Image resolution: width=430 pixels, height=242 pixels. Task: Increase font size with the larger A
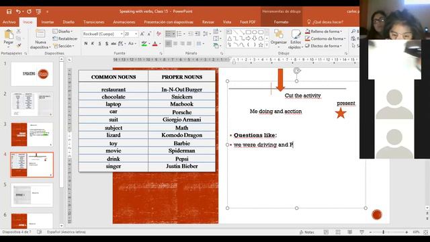click(x=142, y=34)
